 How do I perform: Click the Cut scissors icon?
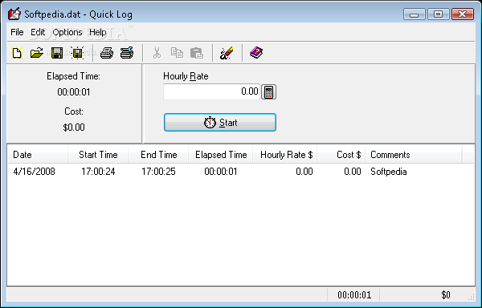157,53
